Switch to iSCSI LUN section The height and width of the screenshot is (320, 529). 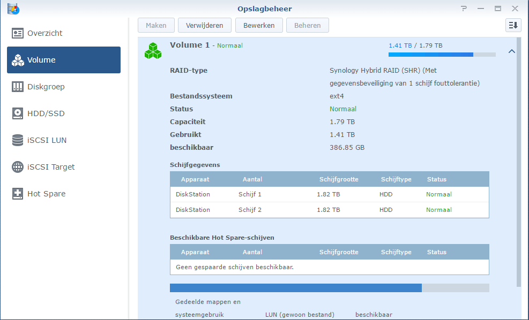point(64,140)
